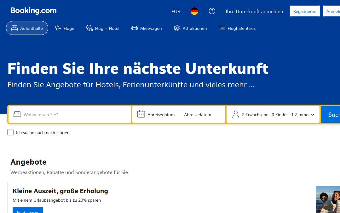340x213 pixels.
Task: Select the Mietwagen car icon
Action: click(x=134, y=28)
